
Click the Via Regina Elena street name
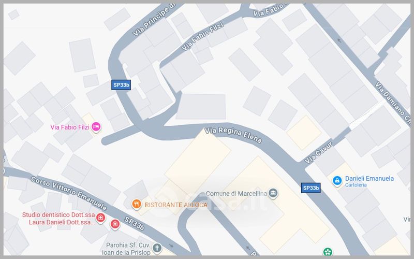[233, 135]
